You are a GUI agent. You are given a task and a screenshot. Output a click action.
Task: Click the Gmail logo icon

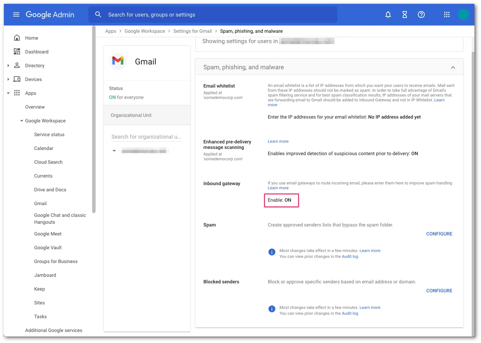point(118,61)
